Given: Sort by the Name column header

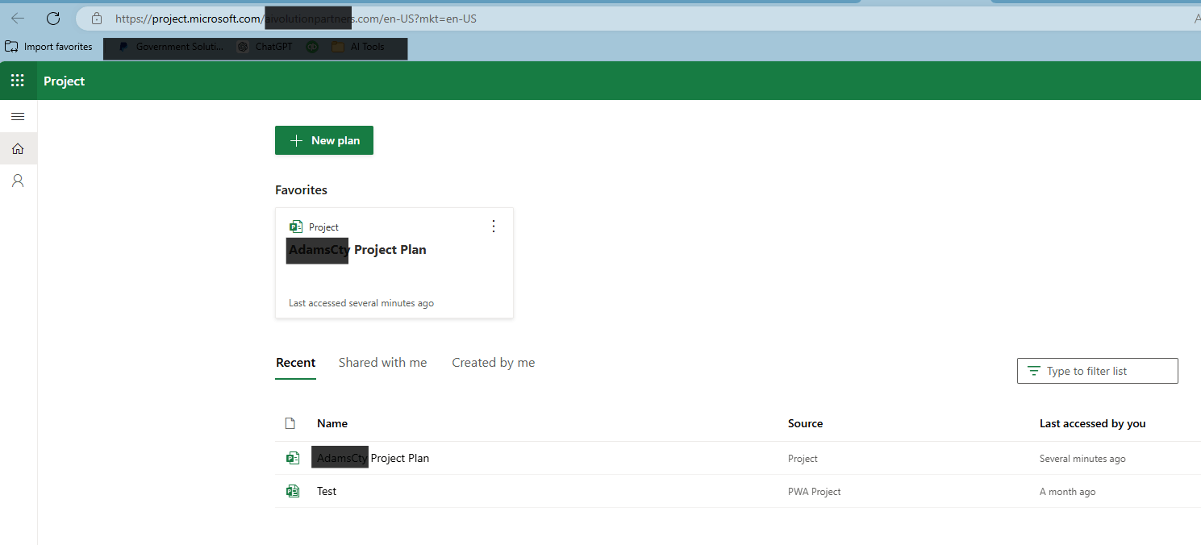Looking at the screenshot, I should (332, 423).
